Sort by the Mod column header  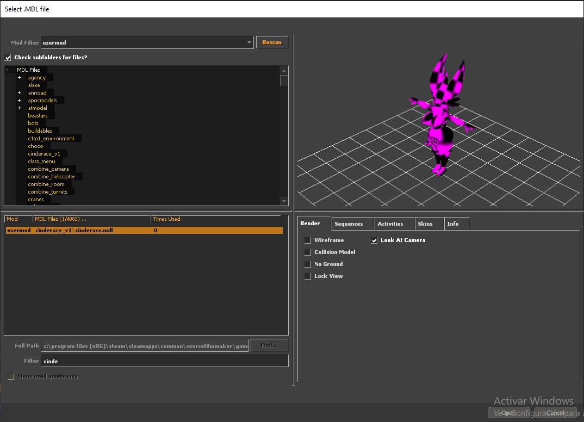(x=18, y=219)
